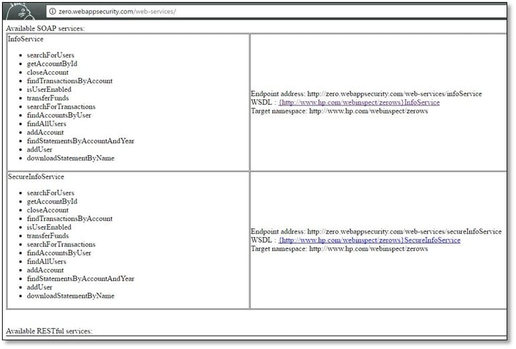Click searchForUsers under InfoService
Screen dimensions: 516x349
(x=50, y=55)
